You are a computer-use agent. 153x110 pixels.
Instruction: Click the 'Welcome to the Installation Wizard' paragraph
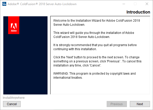click(x=97, y=23)
